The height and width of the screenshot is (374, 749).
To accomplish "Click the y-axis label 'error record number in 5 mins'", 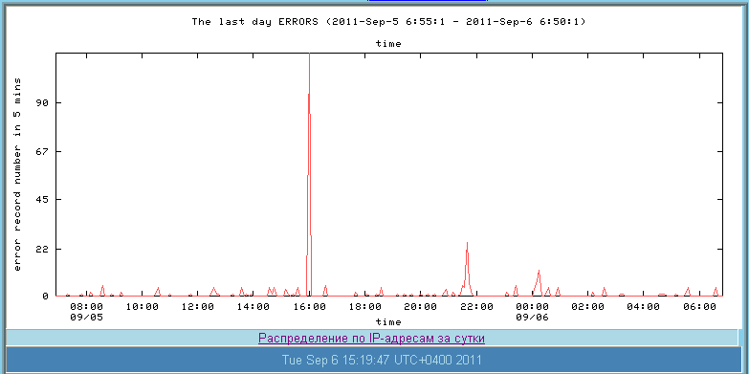I will coord(17,174).
